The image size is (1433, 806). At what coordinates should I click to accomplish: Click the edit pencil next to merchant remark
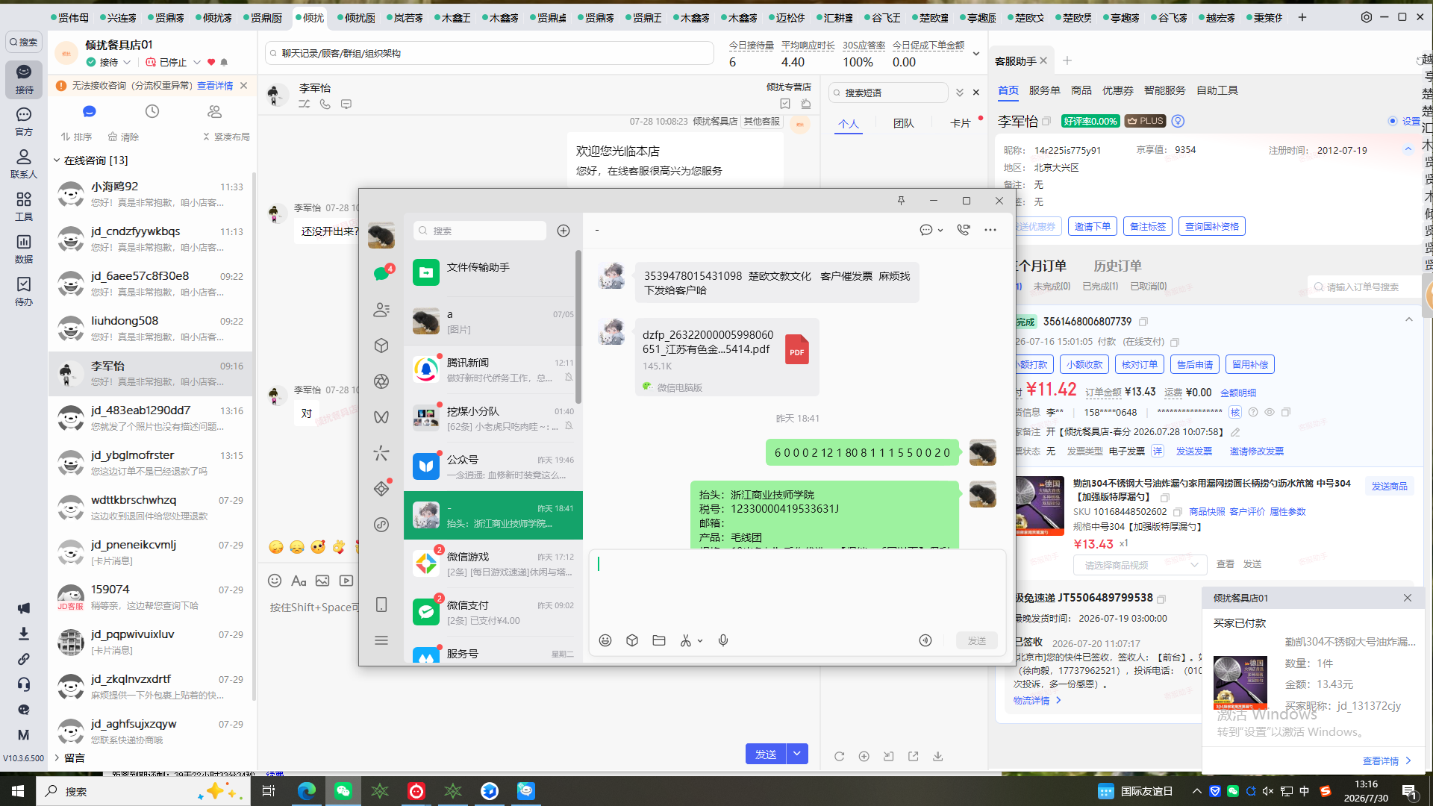[1235, 432]
